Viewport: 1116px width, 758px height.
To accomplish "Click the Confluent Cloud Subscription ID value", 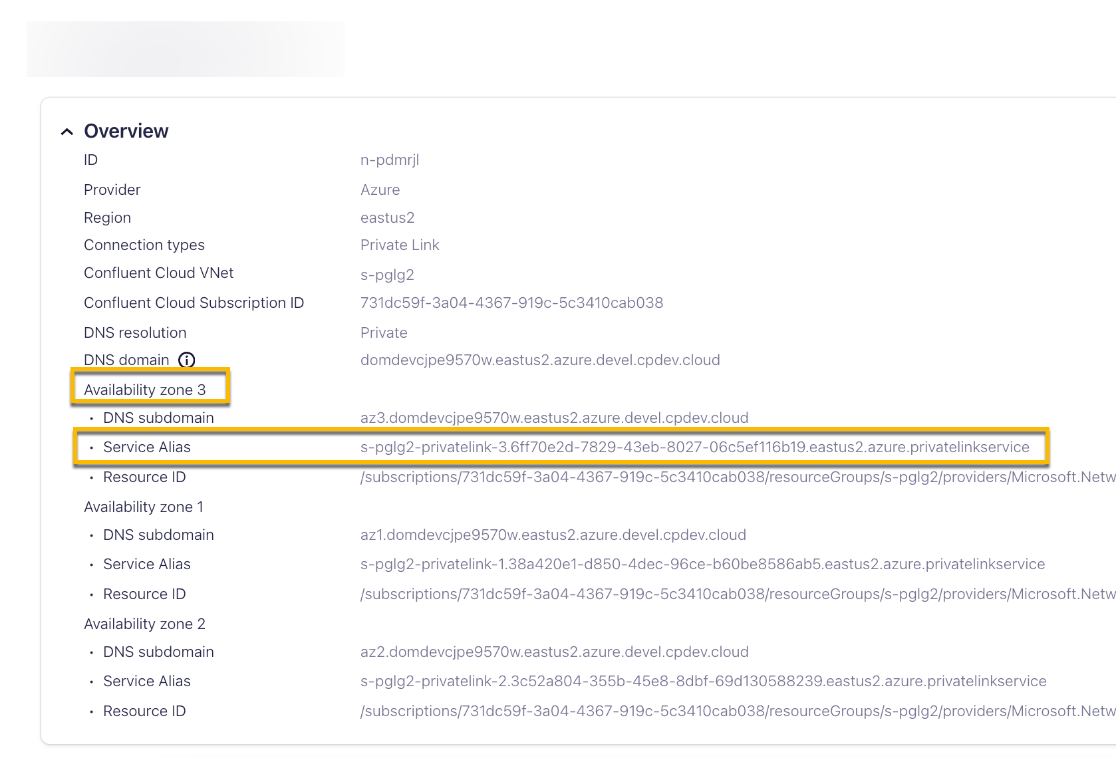I will tap(511, 303).
